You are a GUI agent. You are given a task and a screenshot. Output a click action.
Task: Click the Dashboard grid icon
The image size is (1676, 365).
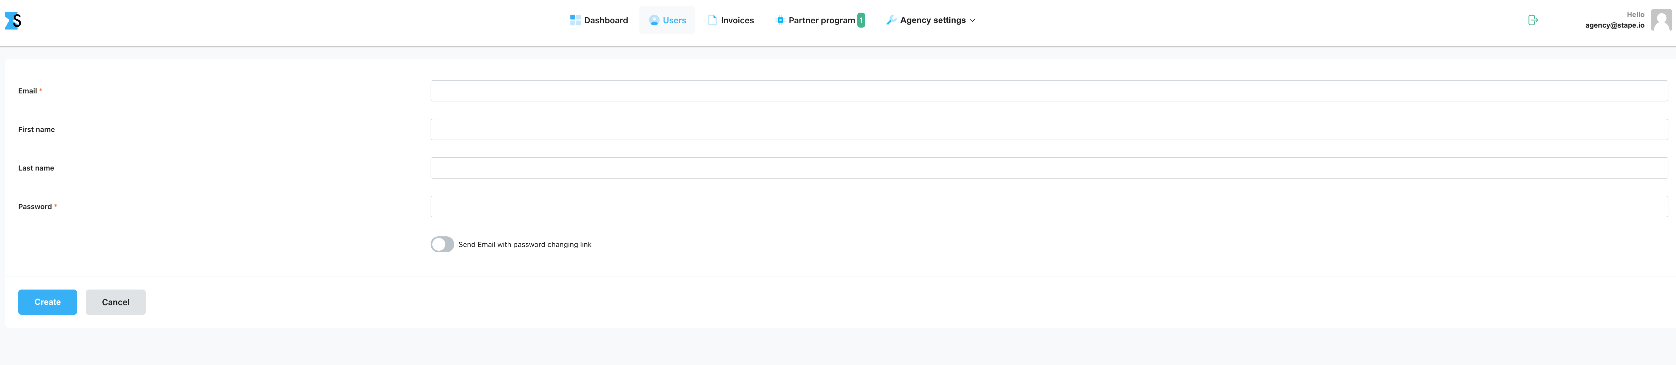pos(575,20)
